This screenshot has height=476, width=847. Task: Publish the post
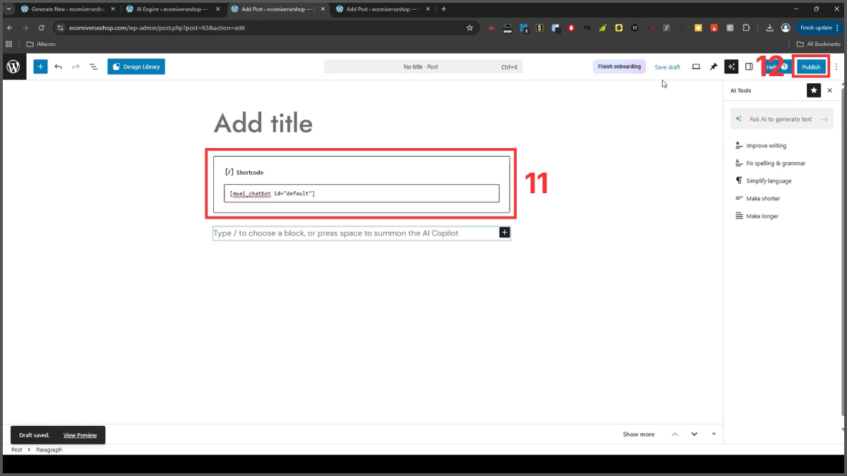pyautogui.click(x=811, y=67)
